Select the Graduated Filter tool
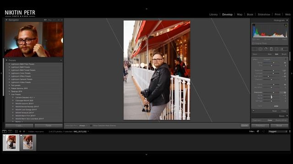Screen dimensions: 293x164 (271, 49)
